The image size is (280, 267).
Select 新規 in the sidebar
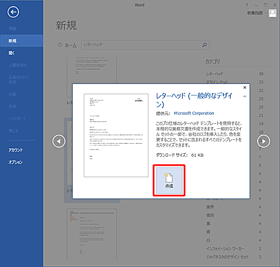tap(22, 41)
